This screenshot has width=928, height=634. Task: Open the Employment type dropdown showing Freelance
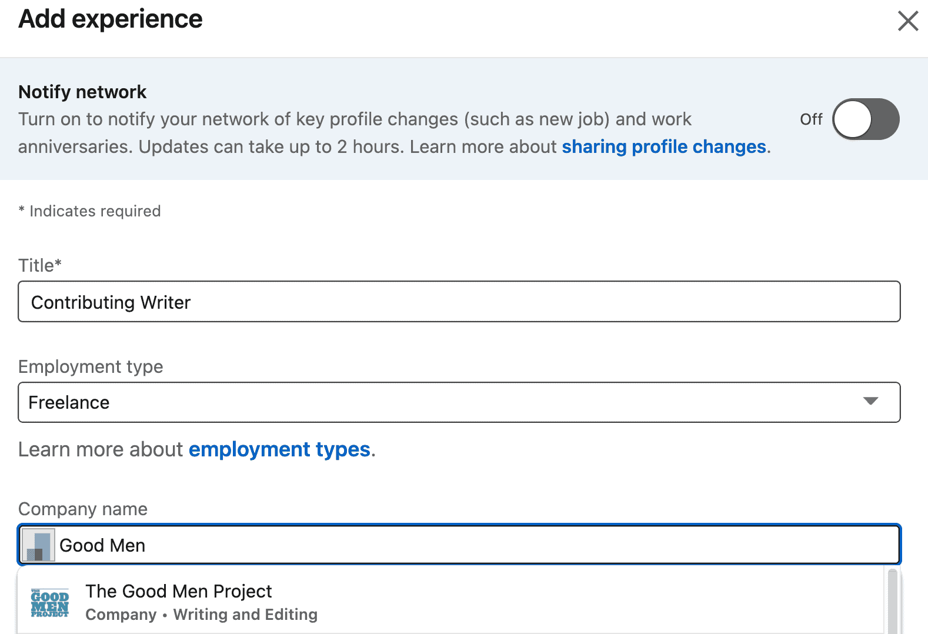point(459,402)
